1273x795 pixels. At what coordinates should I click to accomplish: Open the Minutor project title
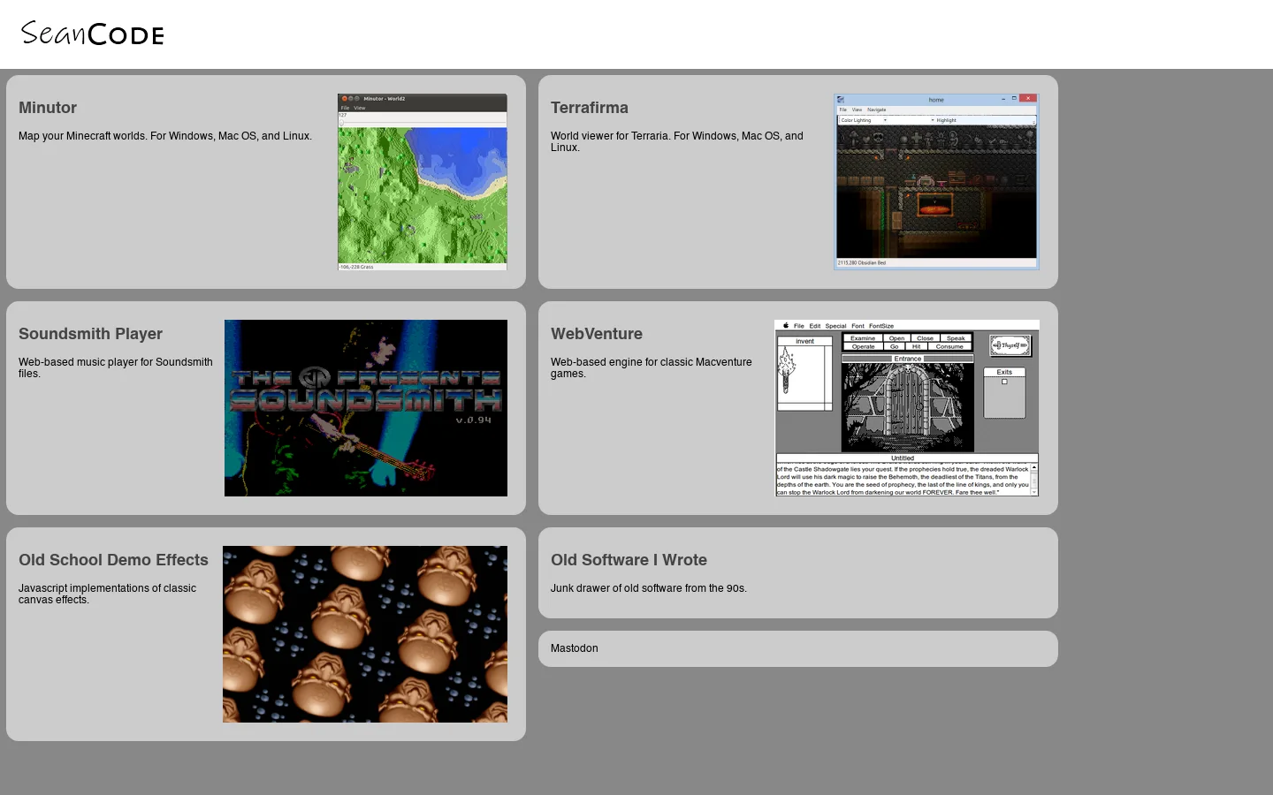48,108
